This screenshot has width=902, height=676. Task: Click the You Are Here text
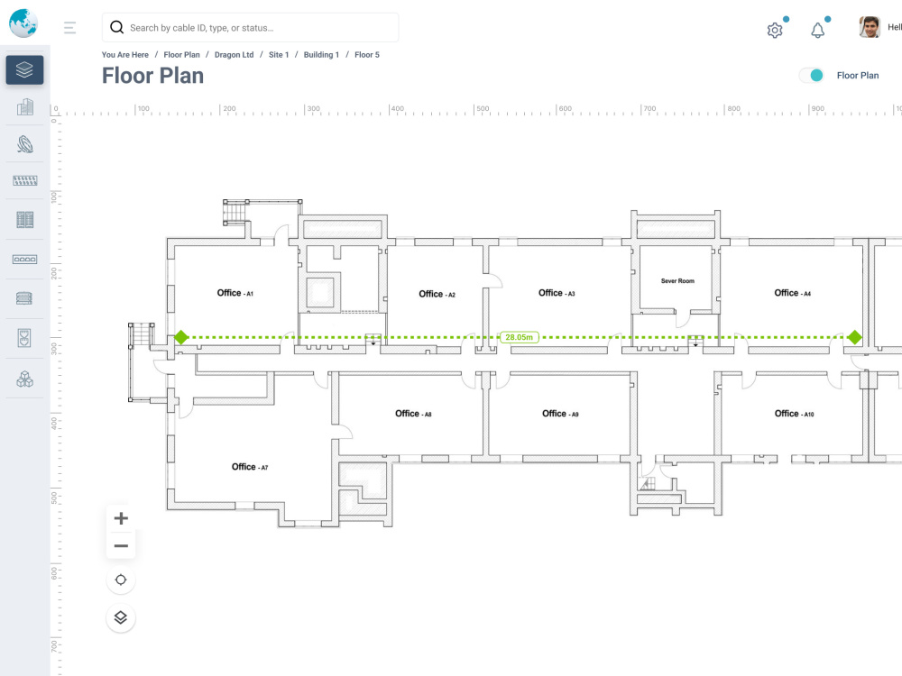[x=124, y=55]
